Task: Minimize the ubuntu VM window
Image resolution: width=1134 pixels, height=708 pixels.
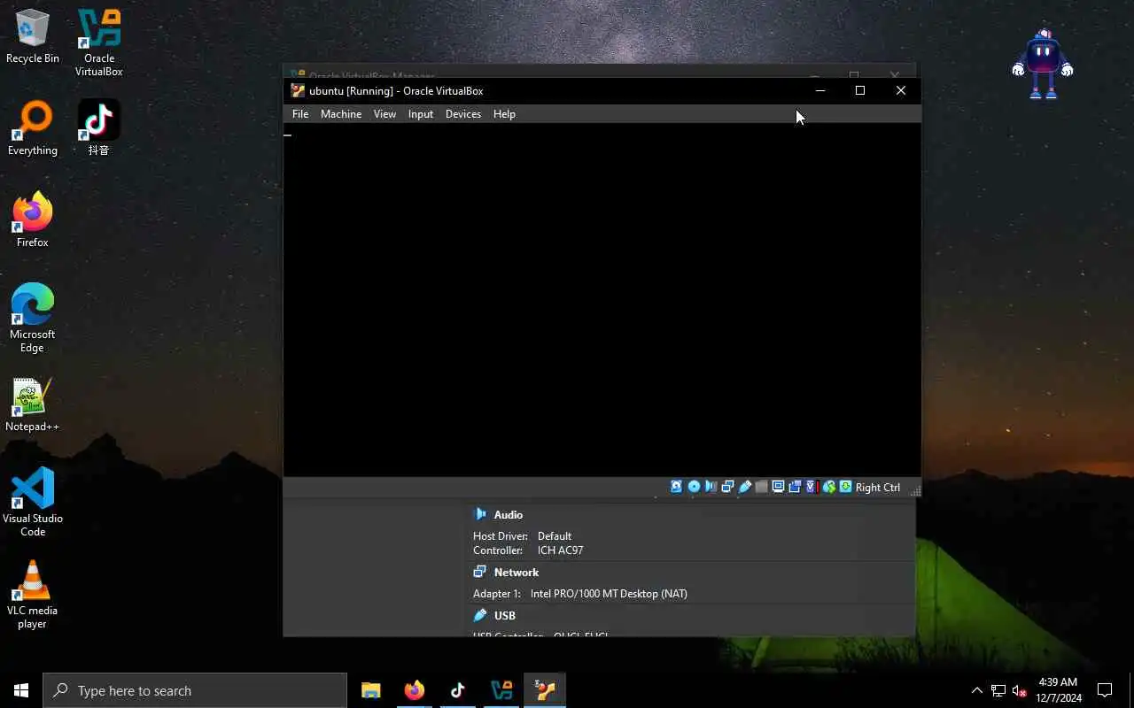Action: click(819, 90)
